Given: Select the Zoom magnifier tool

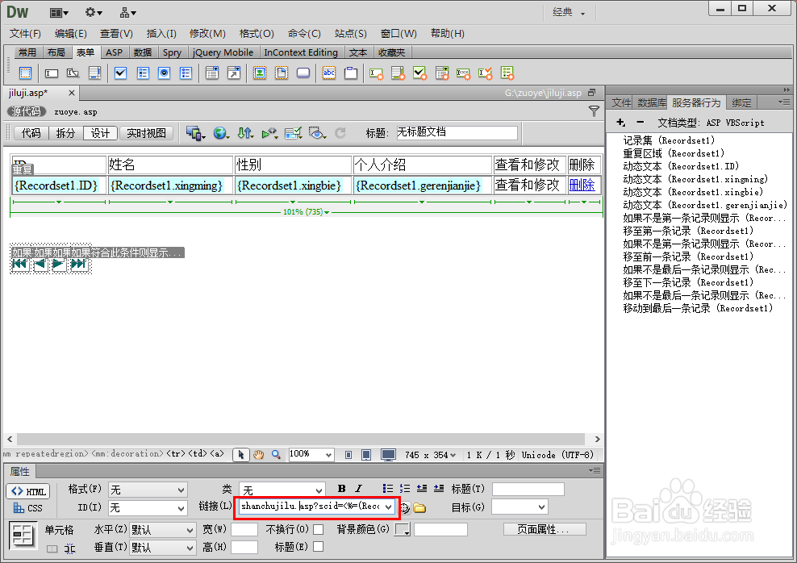Looking at the screenshot, I should 276,455.
